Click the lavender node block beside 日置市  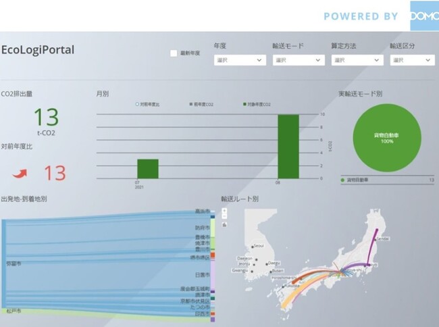[213, 275]
